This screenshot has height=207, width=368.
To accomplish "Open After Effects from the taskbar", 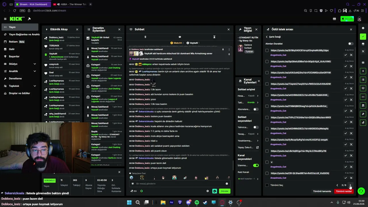I will (x=172, y=202).
